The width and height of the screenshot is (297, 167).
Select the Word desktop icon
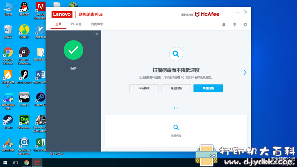pos(40,77)
